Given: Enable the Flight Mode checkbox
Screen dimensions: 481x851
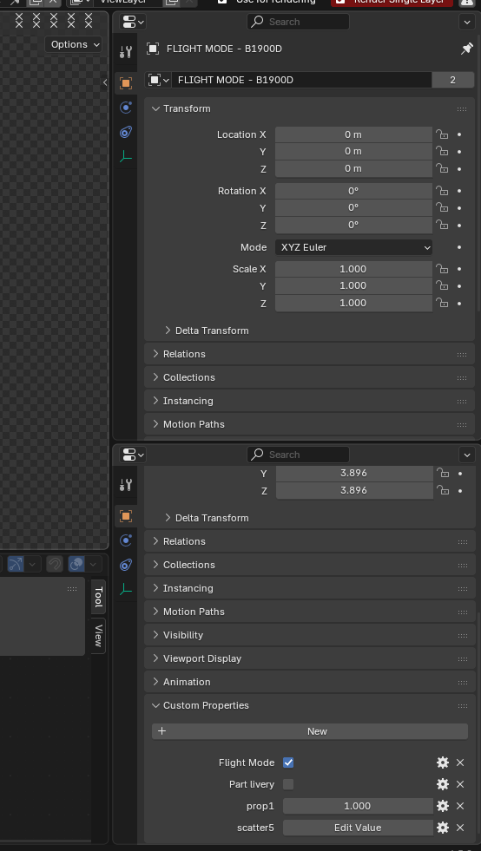Looking at the screenshot, I should (x=288, y=763).
